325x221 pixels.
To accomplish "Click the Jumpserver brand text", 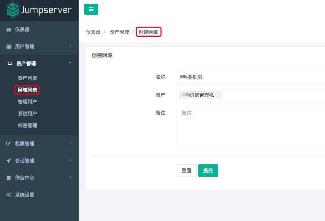I will (x=46, y=10).
